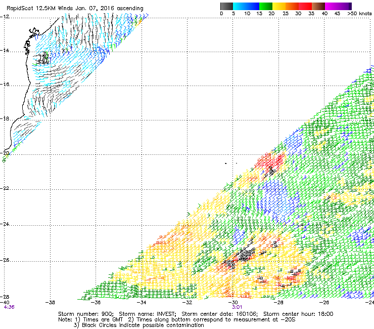
Task: Click the cyan-to-blue 5-15 knots legend swatch
Action: pyautogui.click(x=246, y=6)
